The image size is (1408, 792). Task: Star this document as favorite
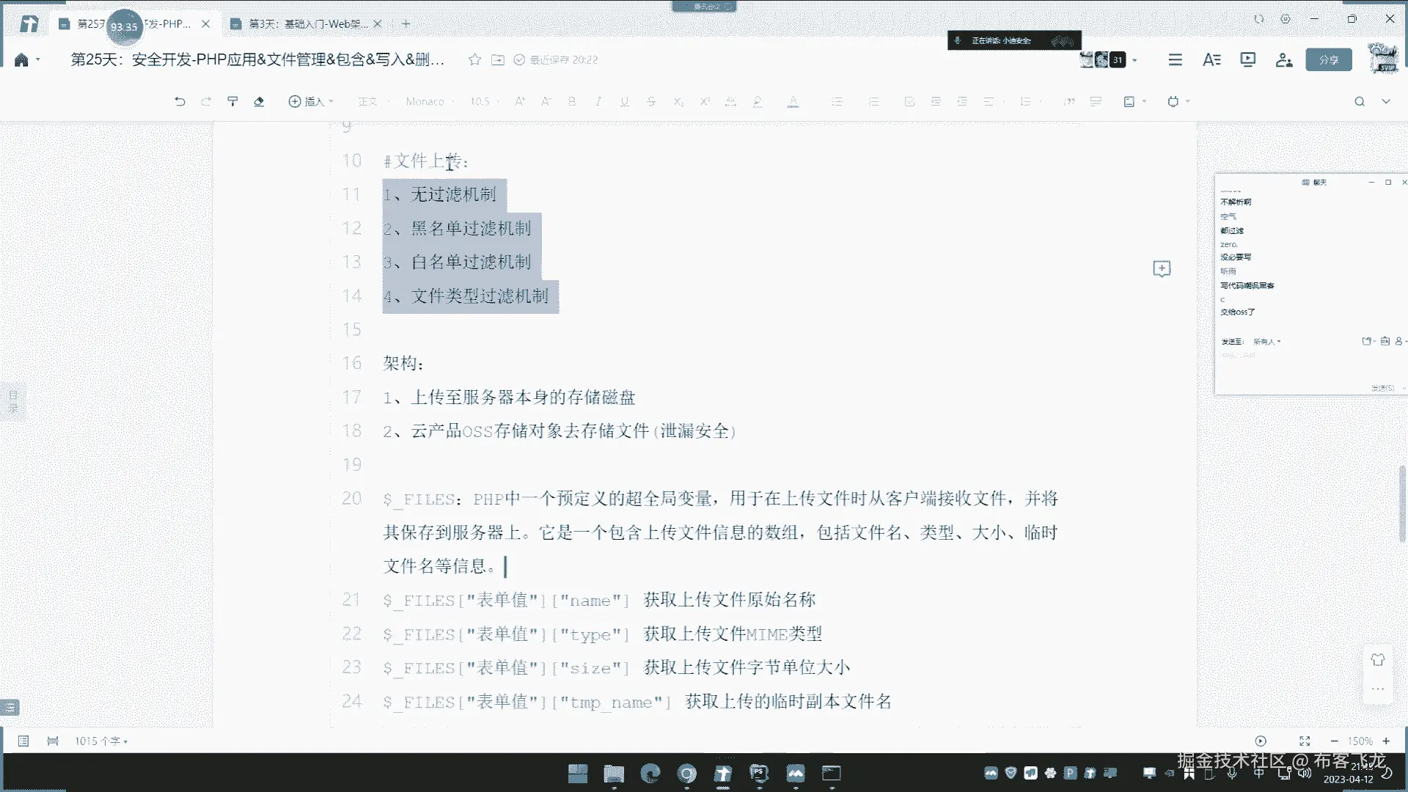click(x=474, y=59)
